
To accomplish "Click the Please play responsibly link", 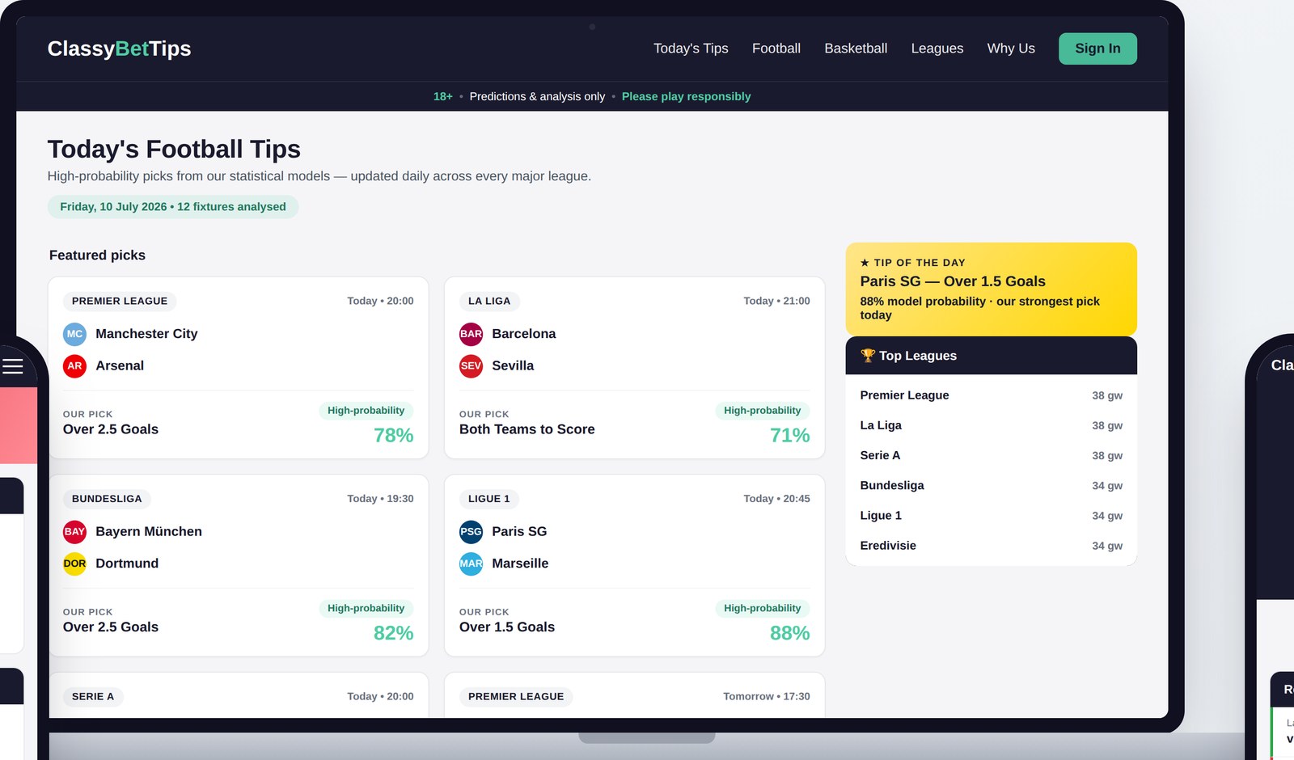I will pyautogui.click(x=686, y=96).
